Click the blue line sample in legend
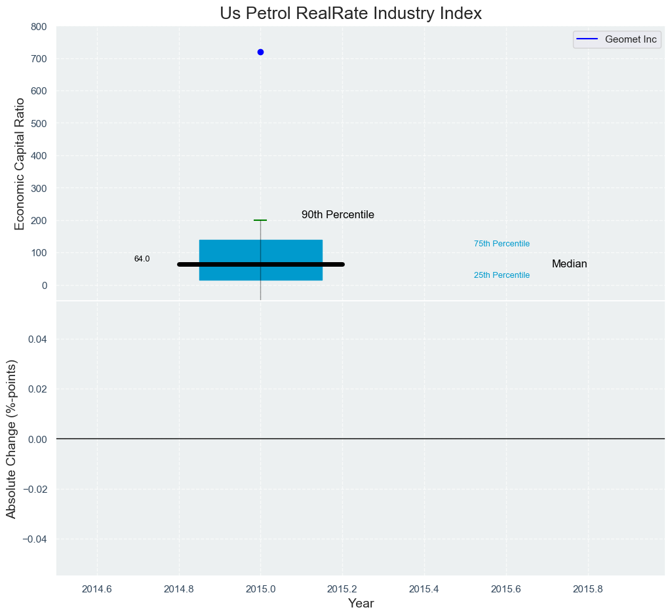672x616 pixels. [587, 39]
